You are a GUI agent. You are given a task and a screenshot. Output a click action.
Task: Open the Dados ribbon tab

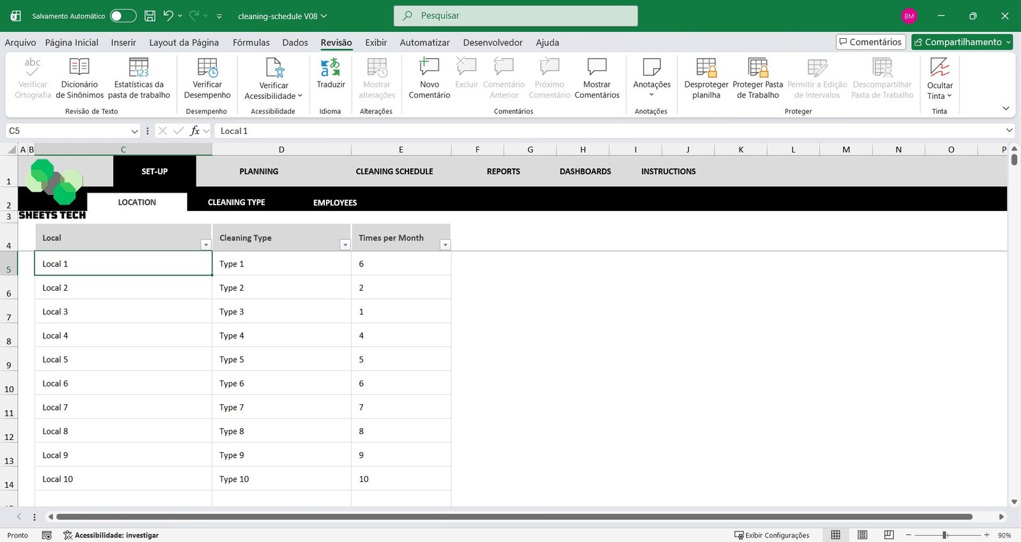click(x=295, y=43)
